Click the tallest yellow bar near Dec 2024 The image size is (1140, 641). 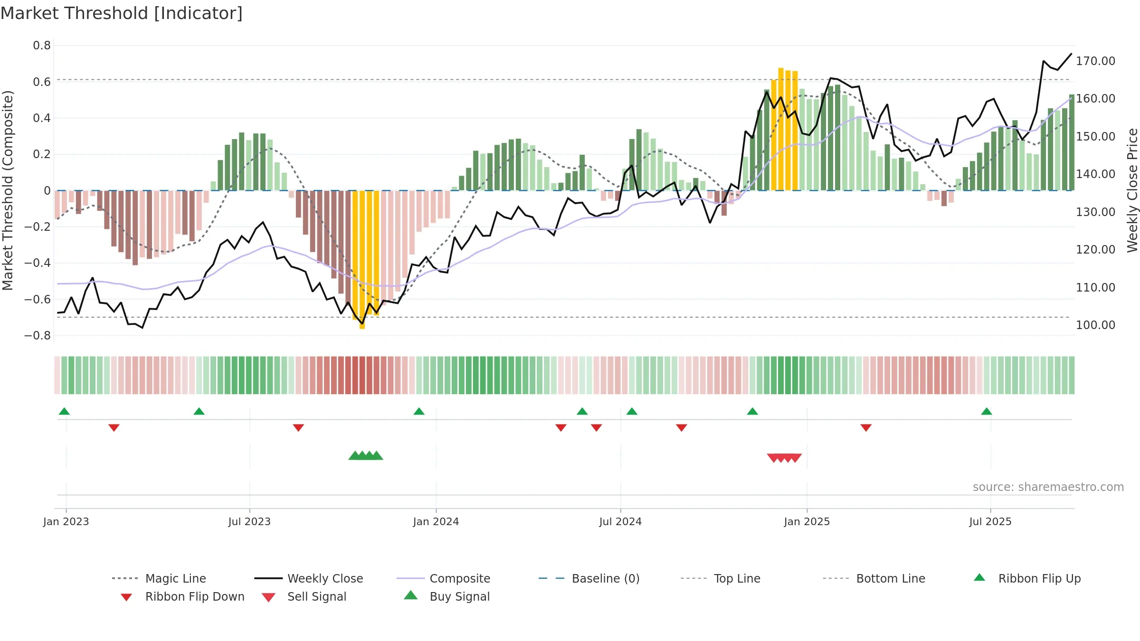(x=781, y=129)
